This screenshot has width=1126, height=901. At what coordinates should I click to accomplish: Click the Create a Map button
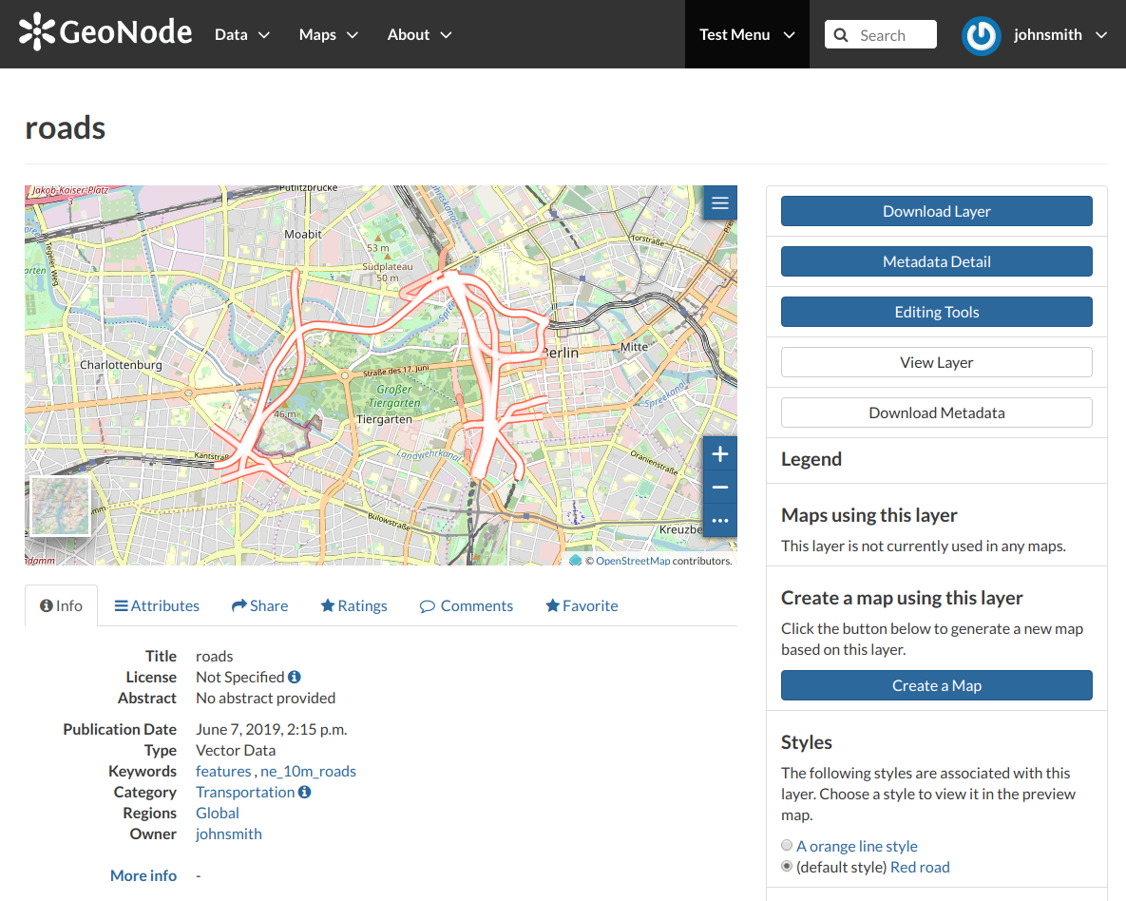(x=936, y=685)
